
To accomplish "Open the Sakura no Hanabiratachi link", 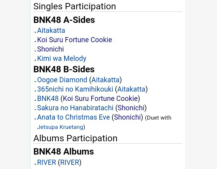I will tap(75, 108).
